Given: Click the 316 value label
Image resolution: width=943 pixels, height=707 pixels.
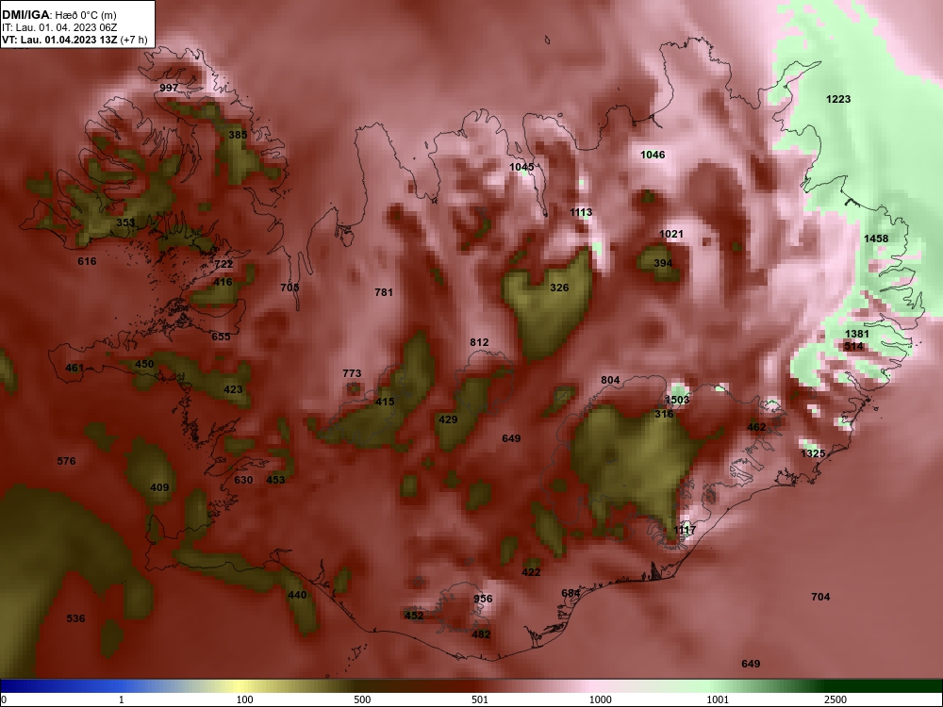Looking at the screenshot, I should tap(664, 414).
